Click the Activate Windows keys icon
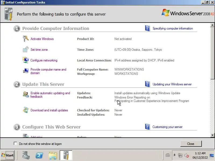215x161 pixels. [26, 39]
